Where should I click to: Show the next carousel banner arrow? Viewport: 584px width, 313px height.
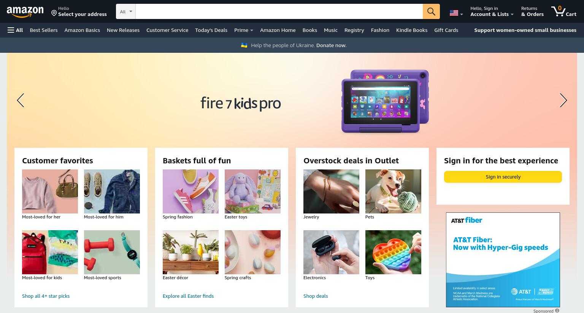(563, 100)
